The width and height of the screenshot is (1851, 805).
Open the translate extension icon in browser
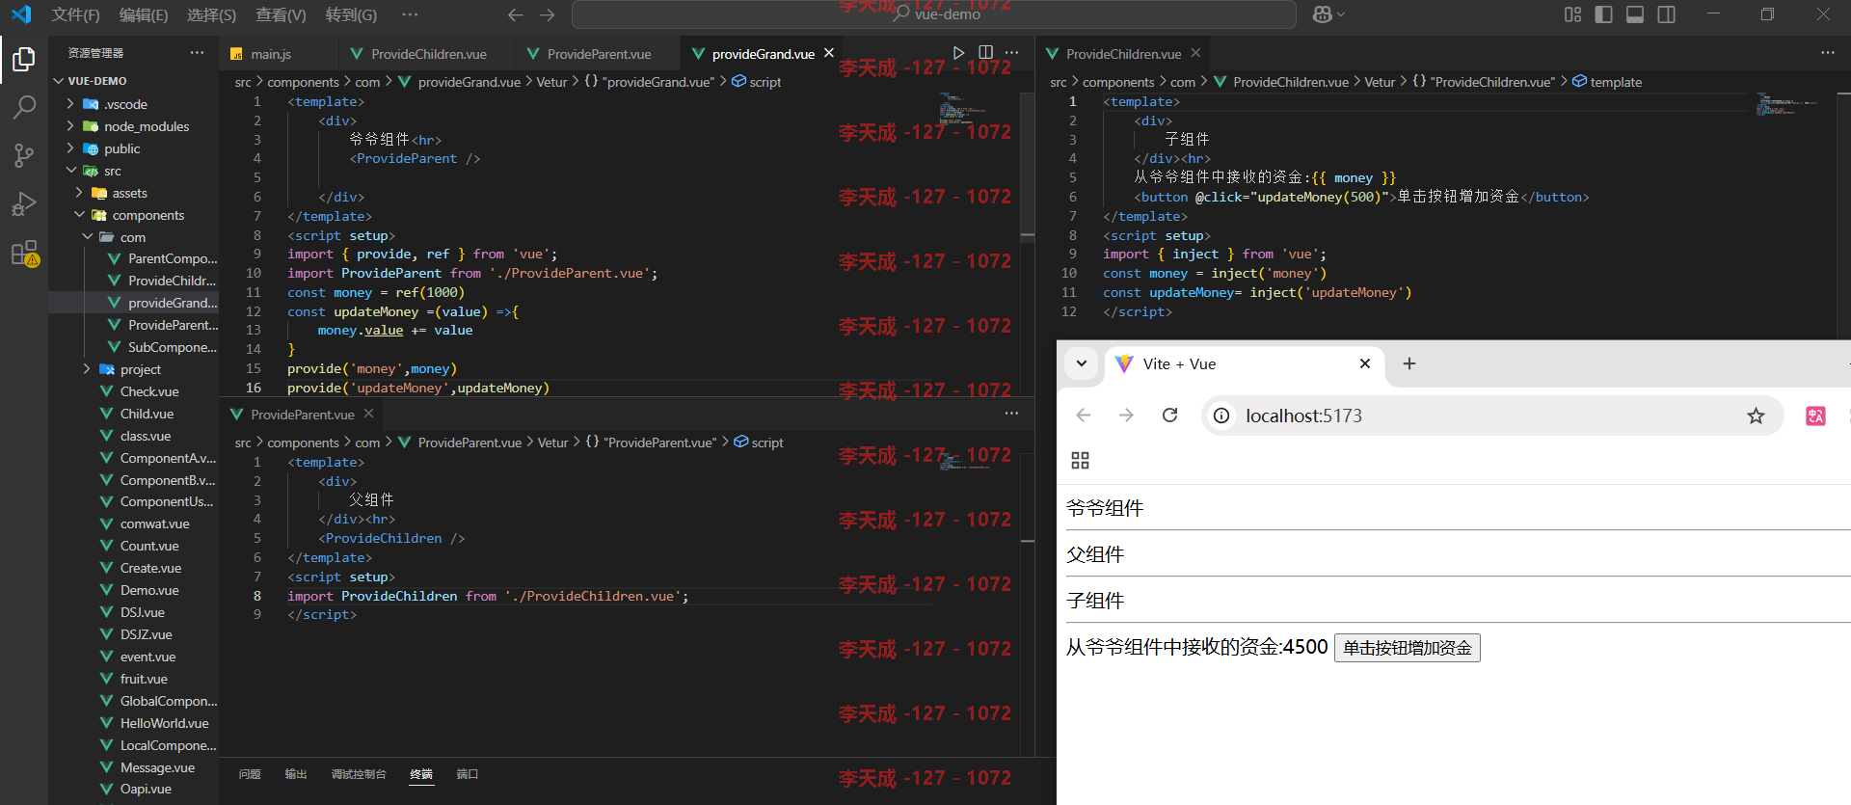(x=1815, y=416)
